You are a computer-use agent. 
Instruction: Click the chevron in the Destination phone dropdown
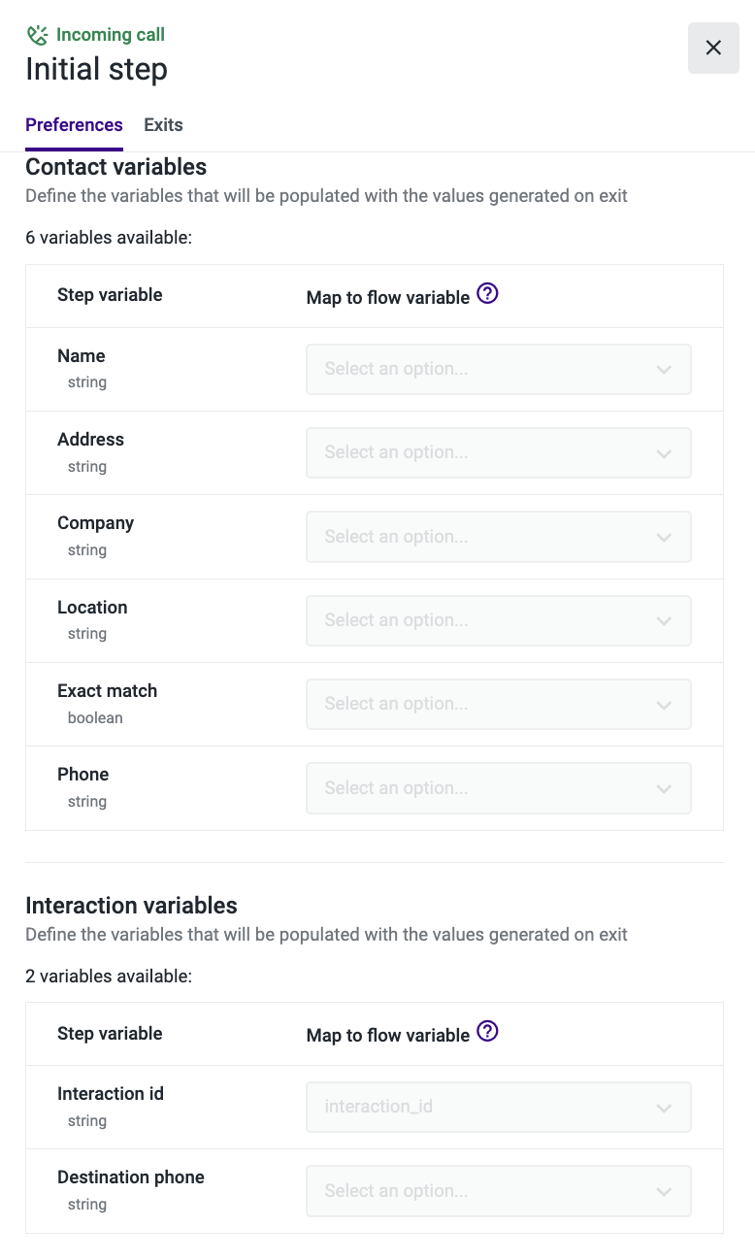coord(664,1192)
